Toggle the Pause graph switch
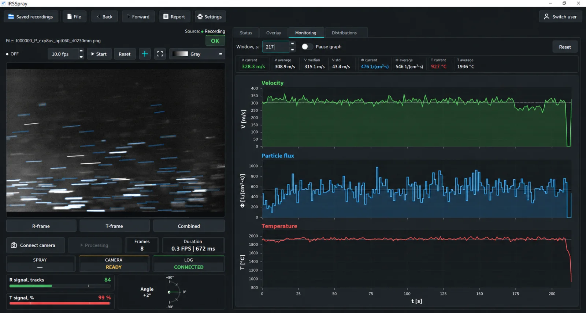This screenshot has width=586, height=313. (307, 47)
